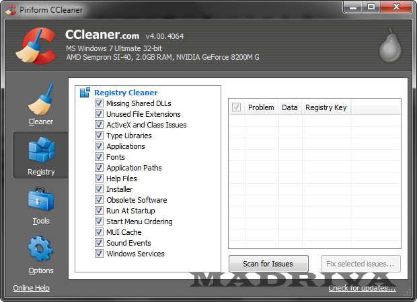Click the Fix selected issues button
This screenshot has height=302, width=417.
pyautogui.click(x=361, y=264)
